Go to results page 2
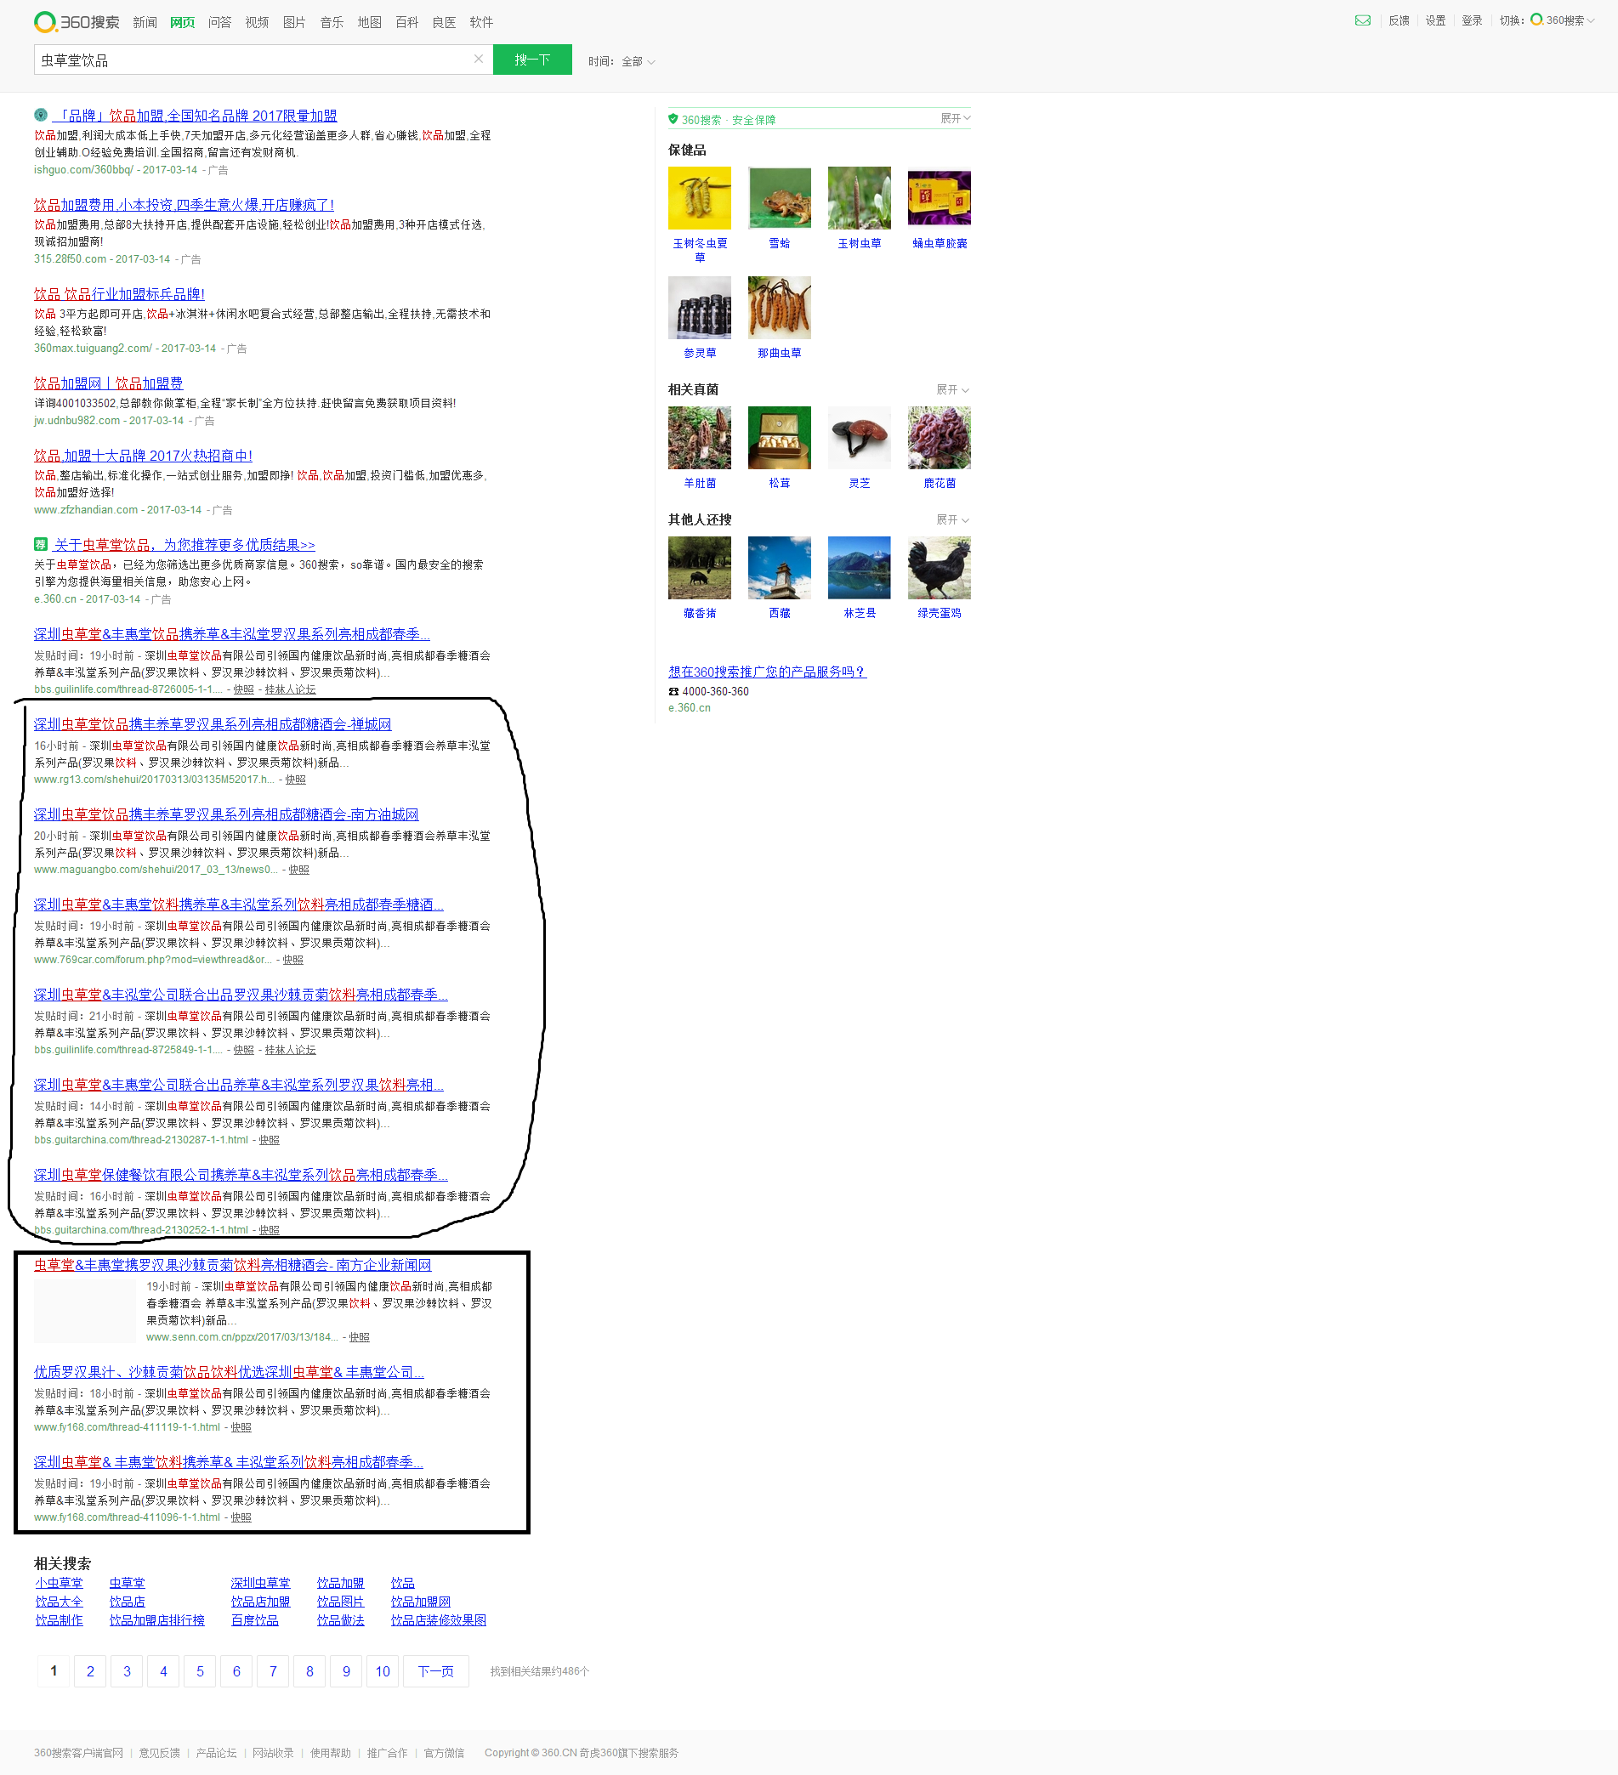 tap(90, 1671)
